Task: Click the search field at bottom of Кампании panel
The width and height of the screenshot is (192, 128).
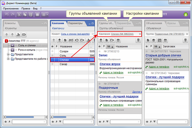Action: click(78, 122)
